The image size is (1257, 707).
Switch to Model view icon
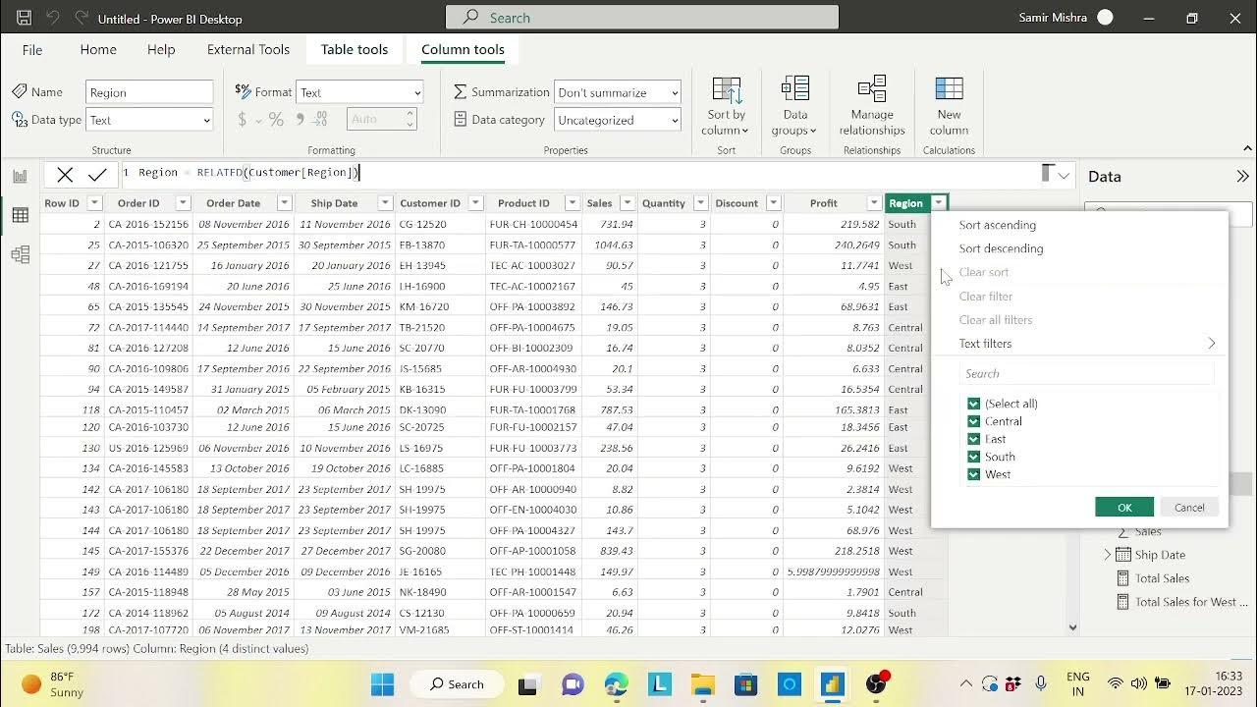[x=20, y=255]
